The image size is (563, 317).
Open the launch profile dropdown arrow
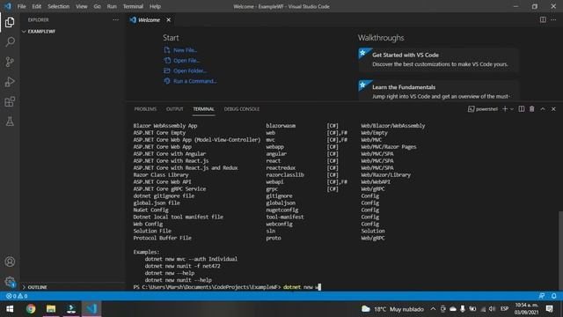[512, 109]
